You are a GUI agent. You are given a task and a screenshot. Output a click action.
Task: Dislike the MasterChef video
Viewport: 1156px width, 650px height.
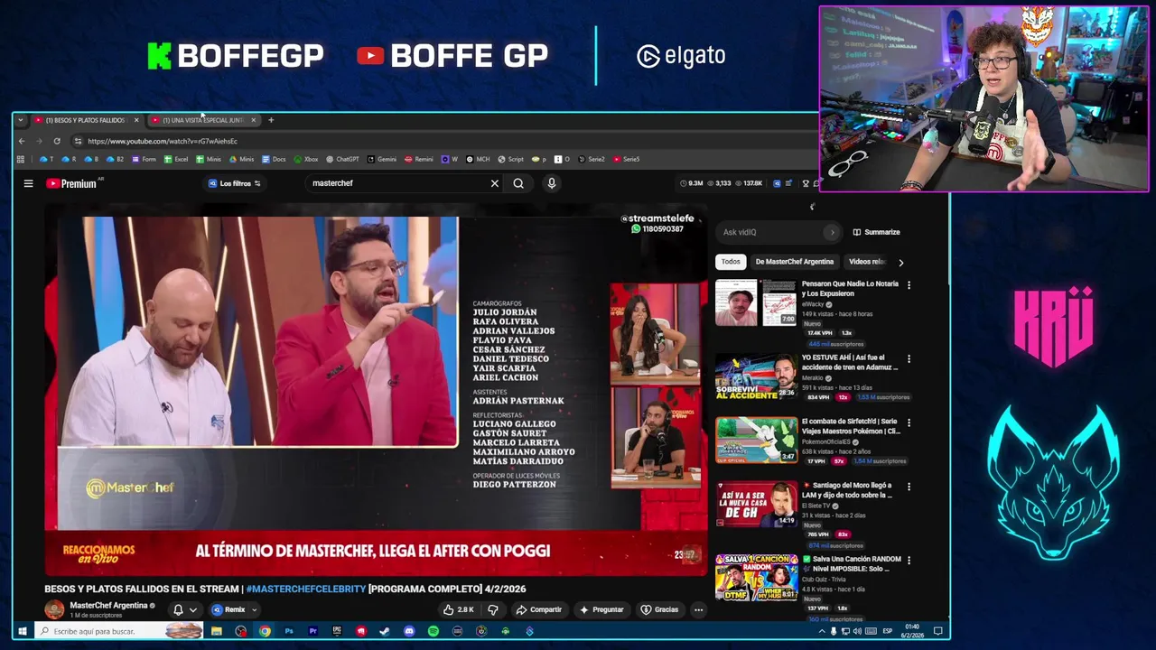[x=493, y=609]
